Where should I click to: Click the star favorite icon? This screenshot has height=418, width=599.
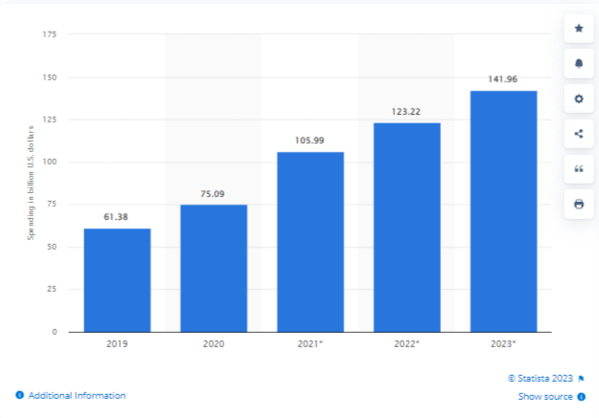pos(578,29)
